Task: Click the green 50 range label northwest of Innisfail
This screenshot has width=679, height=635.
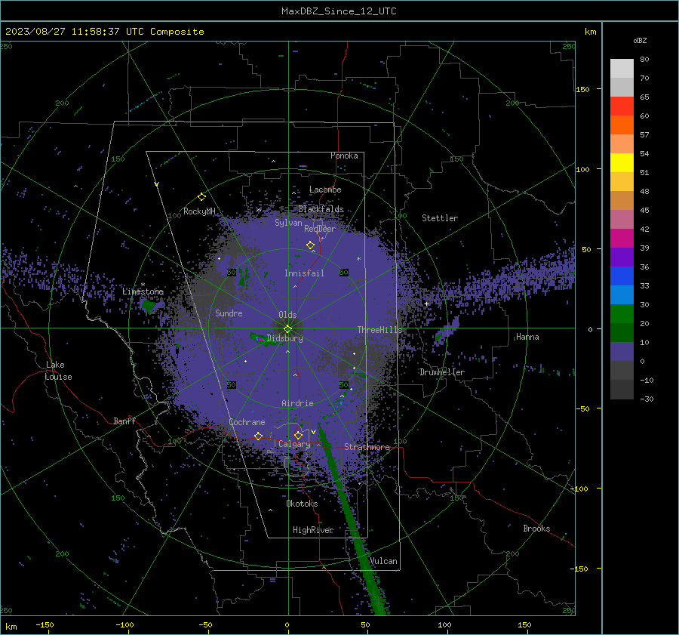Action: 232,273
